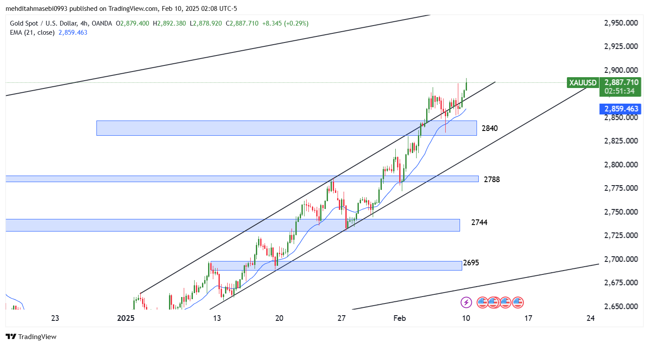Screen dimensions: 649x346
Task: Click 2,750.000 on the price axis
Action: (x=621, y=212)
